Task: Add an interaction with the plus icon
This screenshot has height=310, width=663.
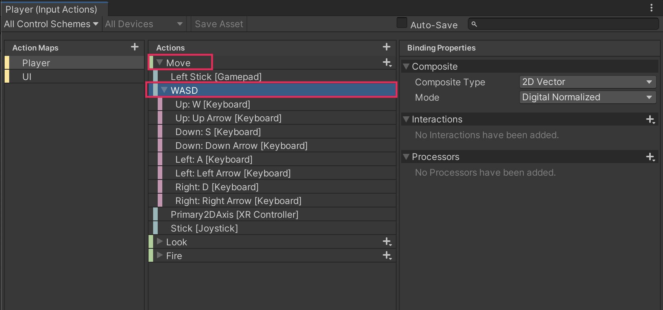Action: pyautogui.click(x=650, y=119)
